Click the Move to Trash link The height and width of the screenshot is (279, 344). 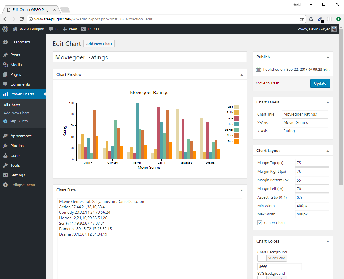[x=267, y=83]
